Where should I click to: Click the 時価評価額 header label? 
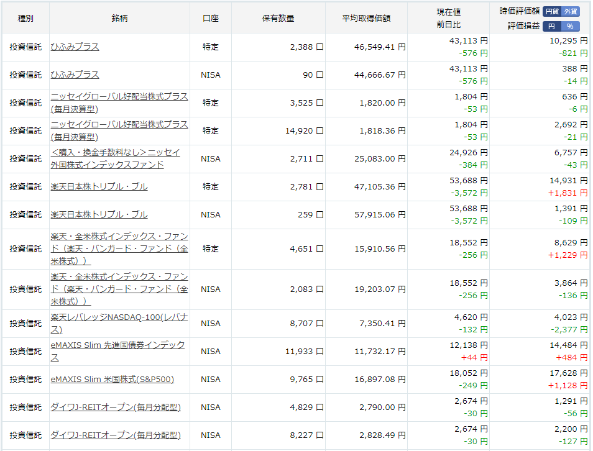tap(519, 11)
